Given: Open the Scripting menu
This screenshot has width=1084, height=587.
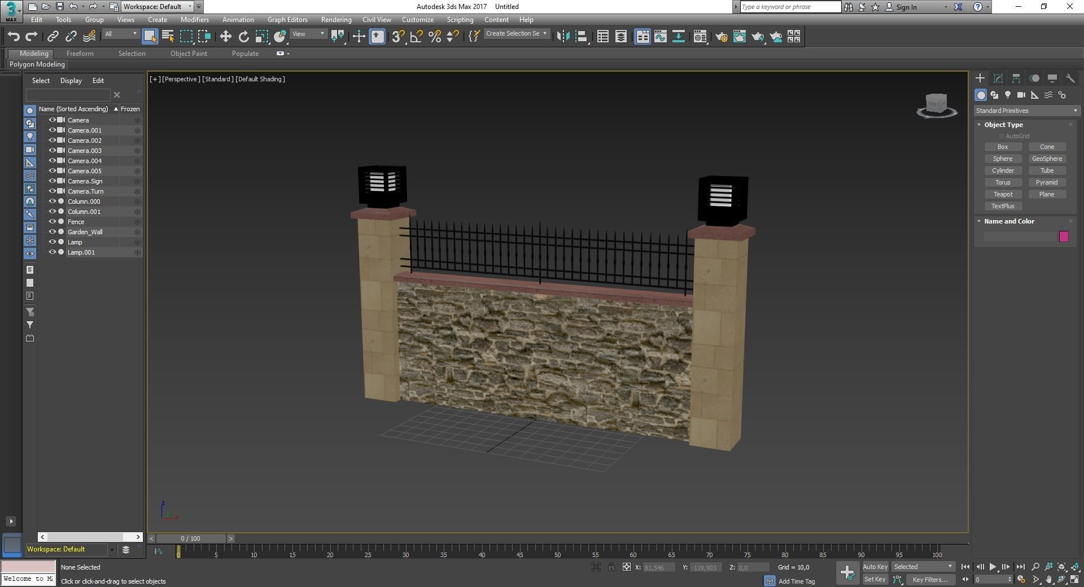Looking at the screenshot, I should 460,20.
